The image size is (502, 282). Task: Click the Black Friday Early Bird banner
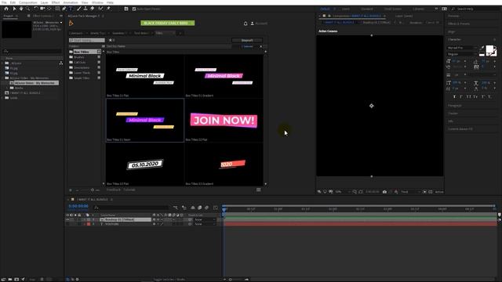click(x=167, y=23)
